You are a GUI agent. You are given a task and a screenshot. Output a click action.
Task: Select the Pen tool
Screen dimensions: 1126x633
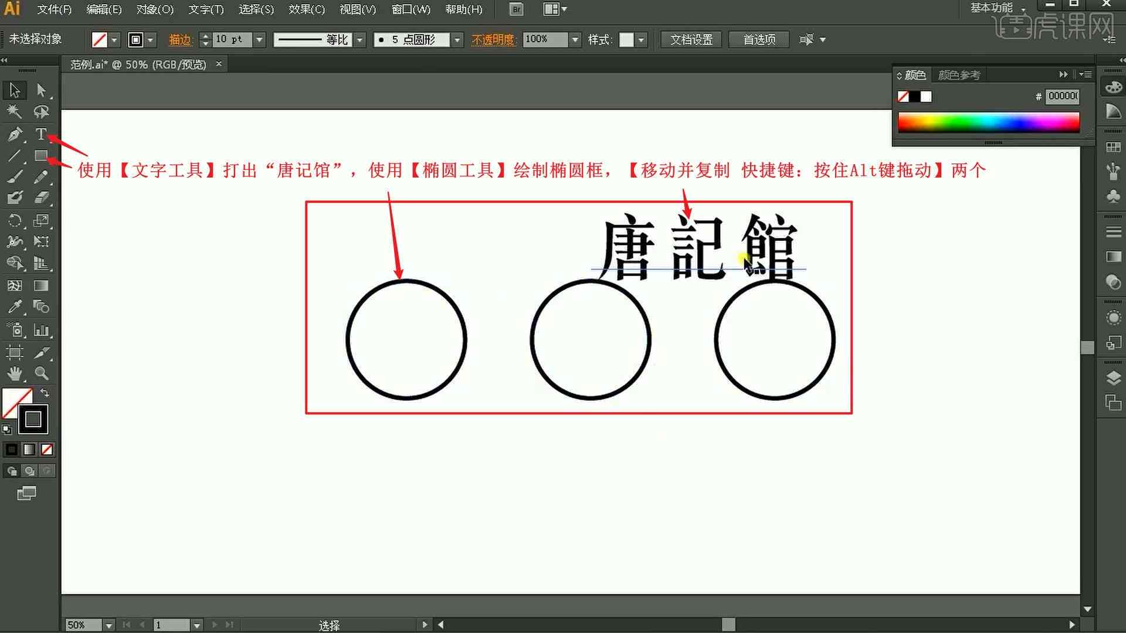tap(15, 134)
